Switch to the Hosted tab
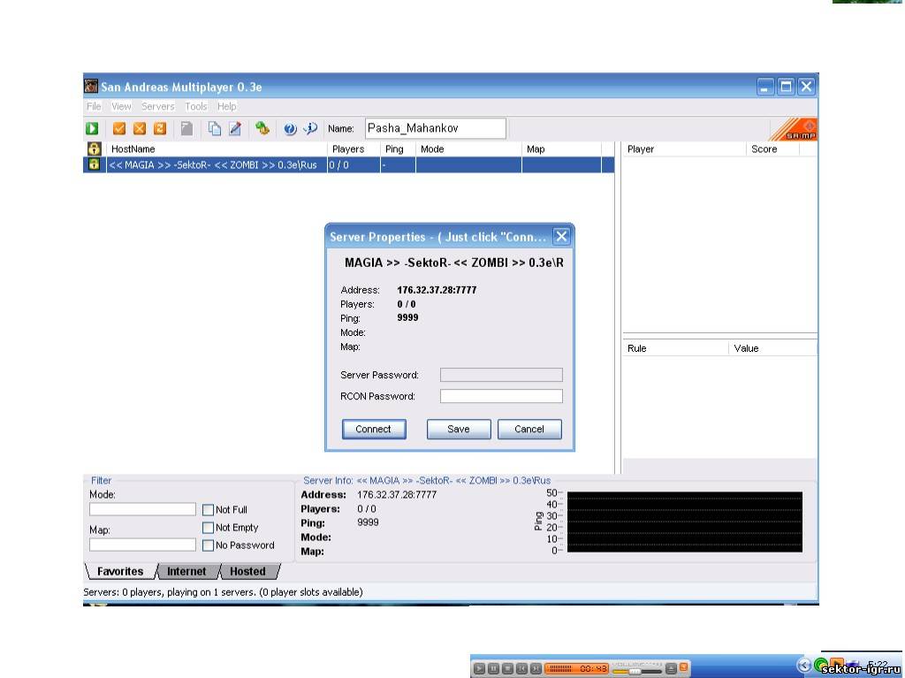Viewport: 905px width, 678px height. [x=247, y=571]
